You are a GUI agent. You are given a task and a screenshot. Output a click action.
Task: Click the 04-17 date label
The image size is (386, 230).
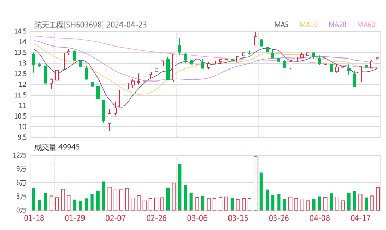360,218
